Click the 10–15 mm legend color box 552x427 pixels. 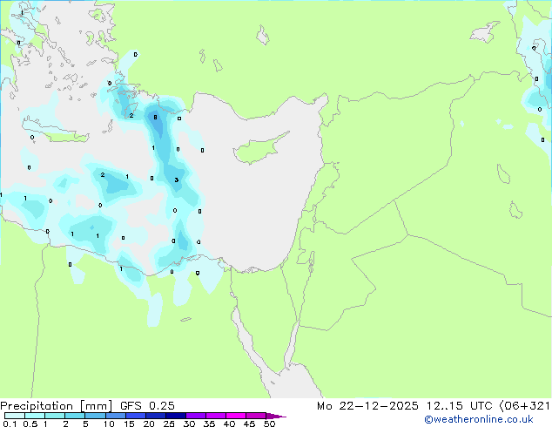pos(115,416)
